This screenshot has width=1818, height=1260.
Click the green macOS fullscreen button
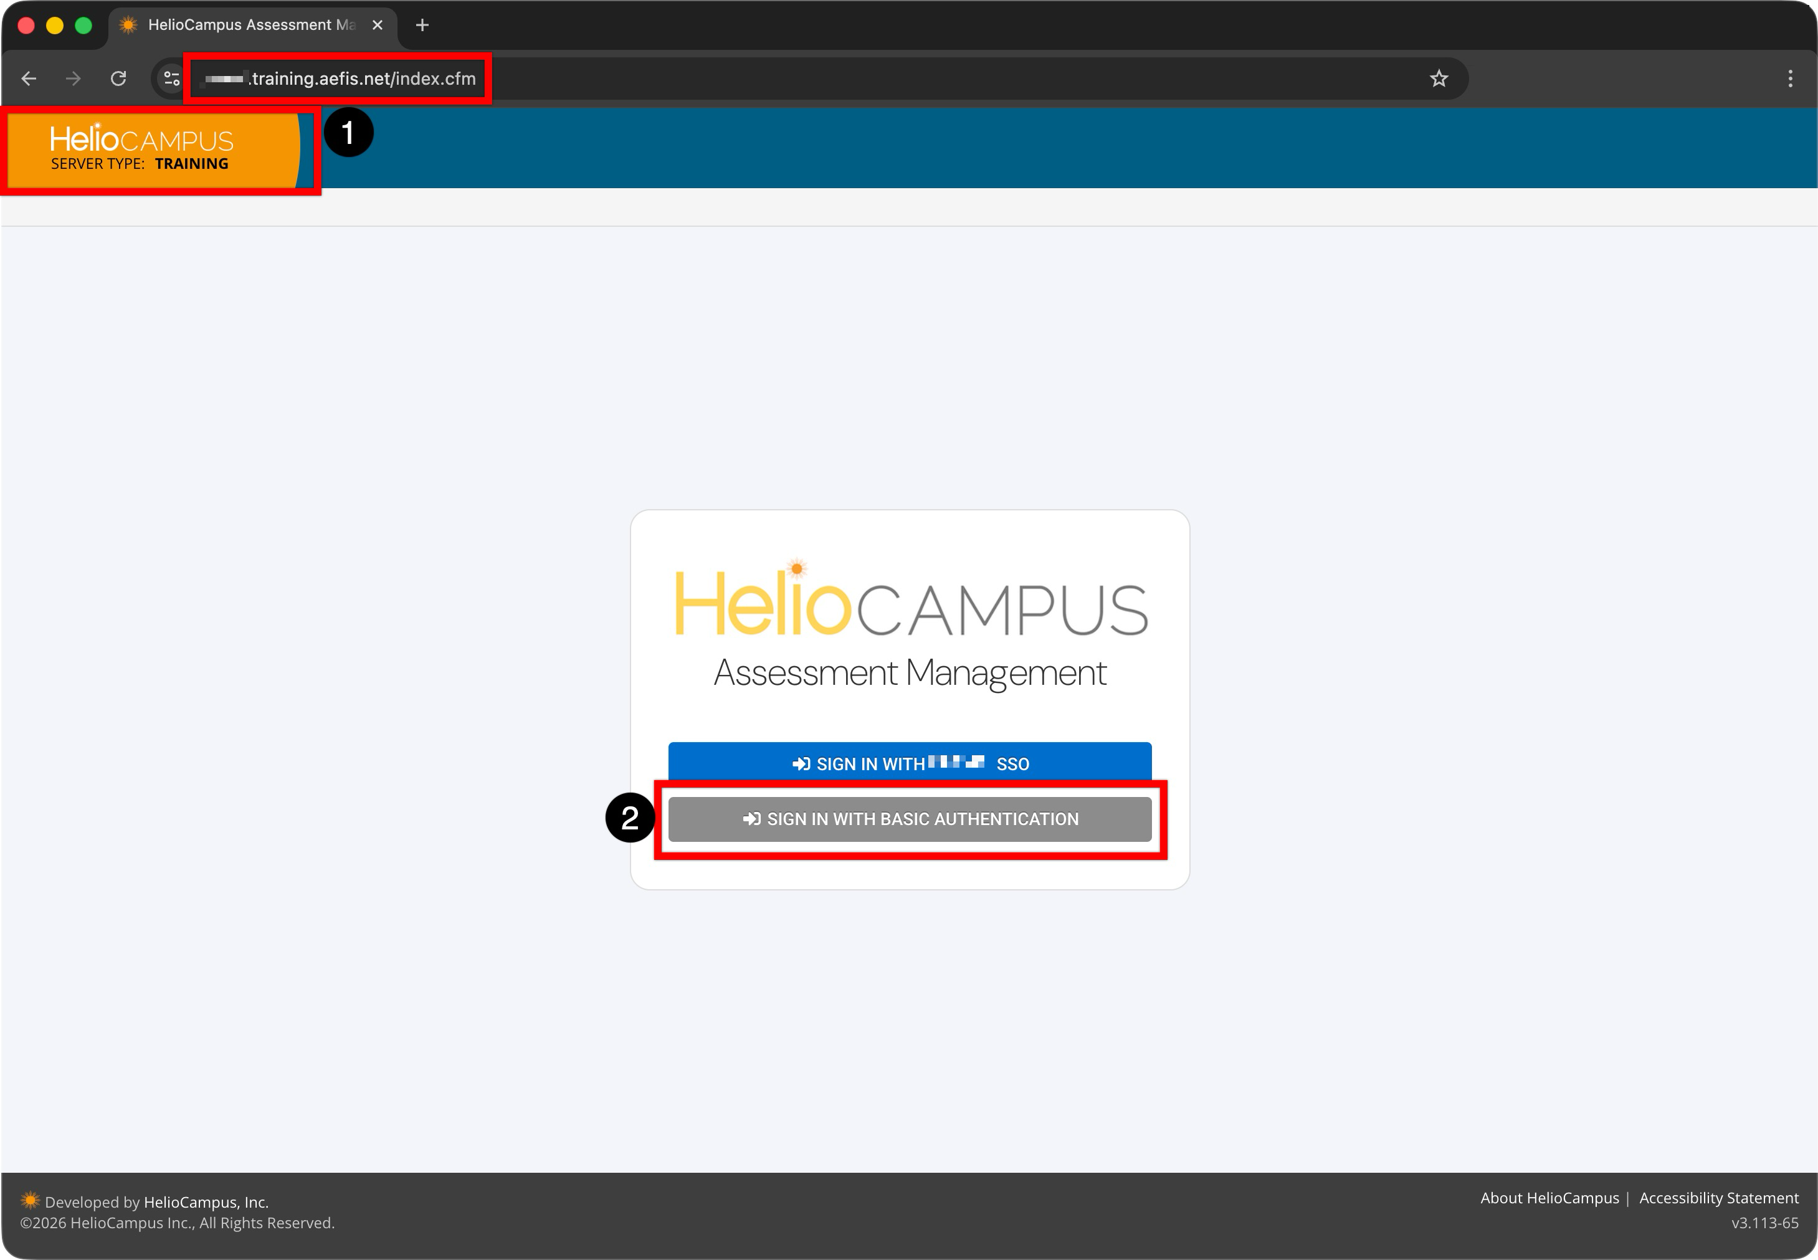click(83, 26)
